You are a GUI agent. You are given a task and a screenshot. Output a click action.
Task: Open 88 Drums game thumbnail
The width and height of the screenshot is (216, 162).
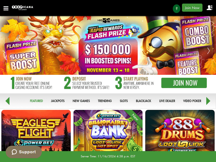tap(180, 130)
